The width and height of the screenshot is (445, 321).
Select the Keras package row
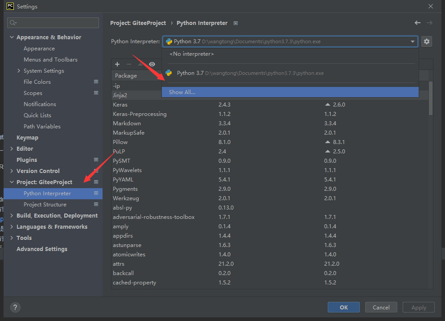coord(270,104)
